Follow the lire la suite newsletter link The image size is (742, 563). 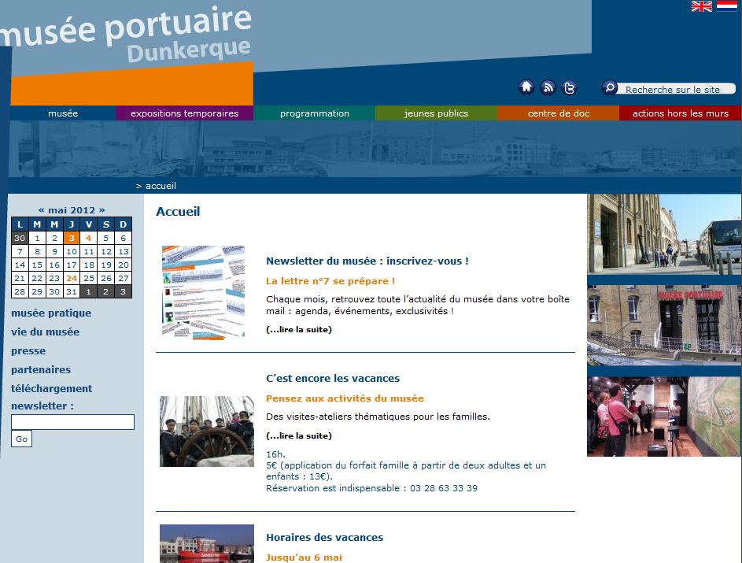tap(298, 329)
